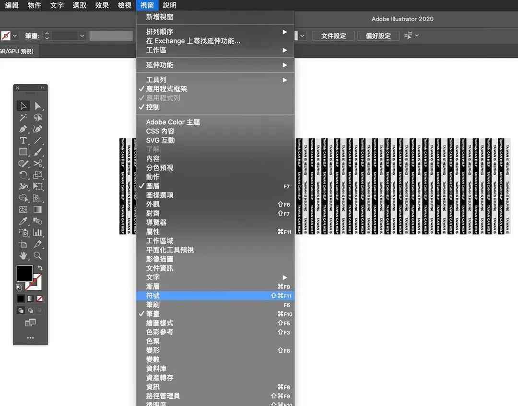Select the Rotate tool
518x406 pixels.
click(23, 175)
